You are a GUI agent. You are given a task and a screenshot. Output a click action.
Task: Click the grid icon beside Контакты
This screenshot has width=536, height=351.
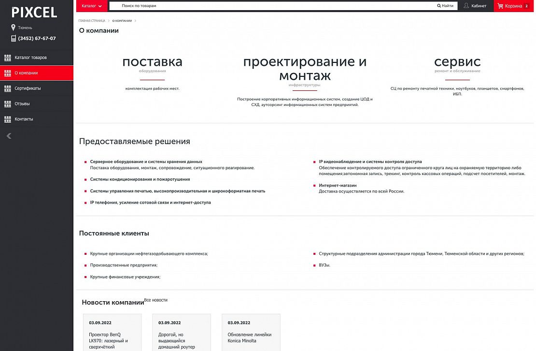(8, 119)
